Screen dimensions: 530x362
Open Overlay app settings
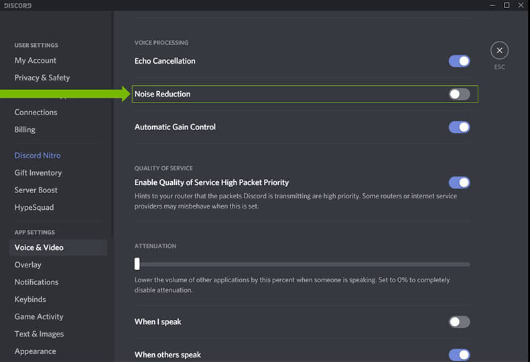[27, 265]
